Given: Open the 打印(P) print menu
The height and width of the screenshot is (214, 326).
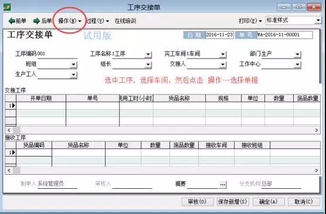Looking at the screenshot, I should tap(250, 21).
